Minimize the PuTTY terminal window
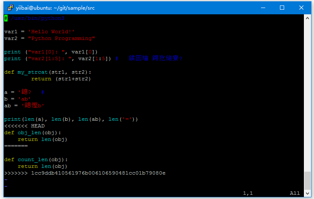This screenshot has height=199, width=314. coord(263,7)
